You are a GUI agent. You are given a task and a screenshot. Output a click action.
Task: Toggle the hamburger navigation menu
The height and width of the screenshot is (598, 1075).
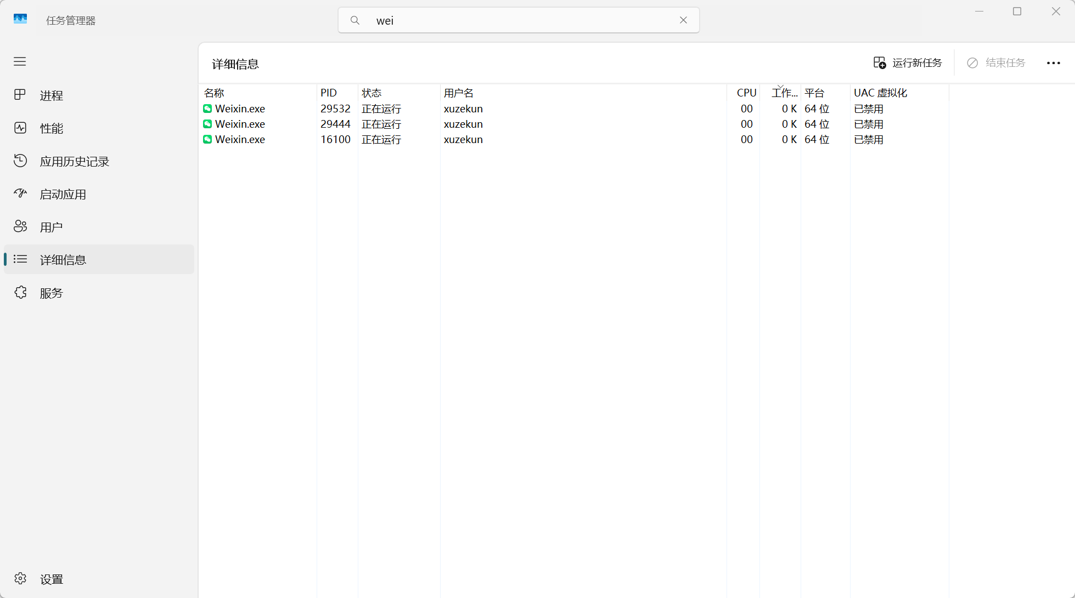click(20, 61)
